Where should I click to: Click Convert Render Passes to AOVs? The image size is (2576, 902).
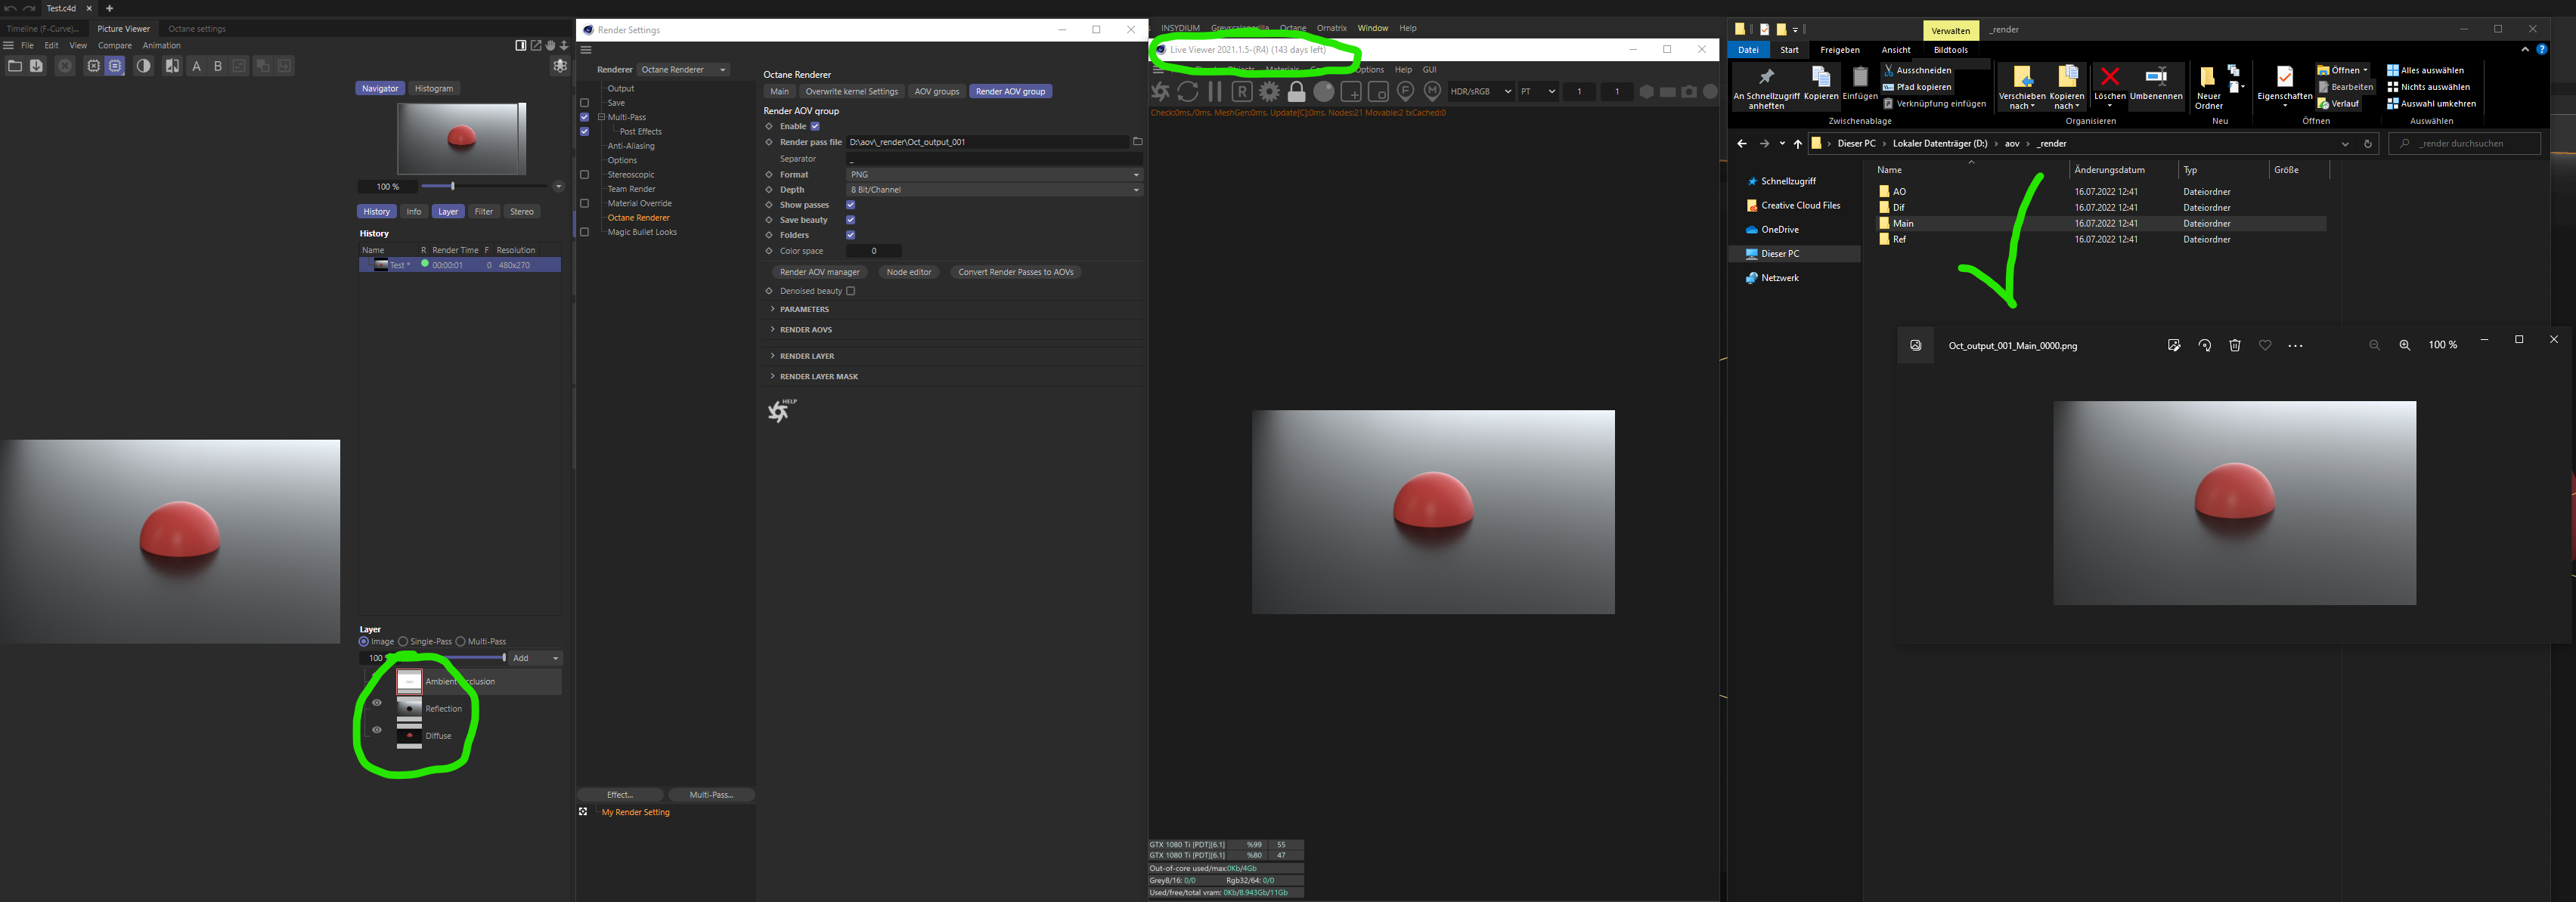click(1015, 272)
